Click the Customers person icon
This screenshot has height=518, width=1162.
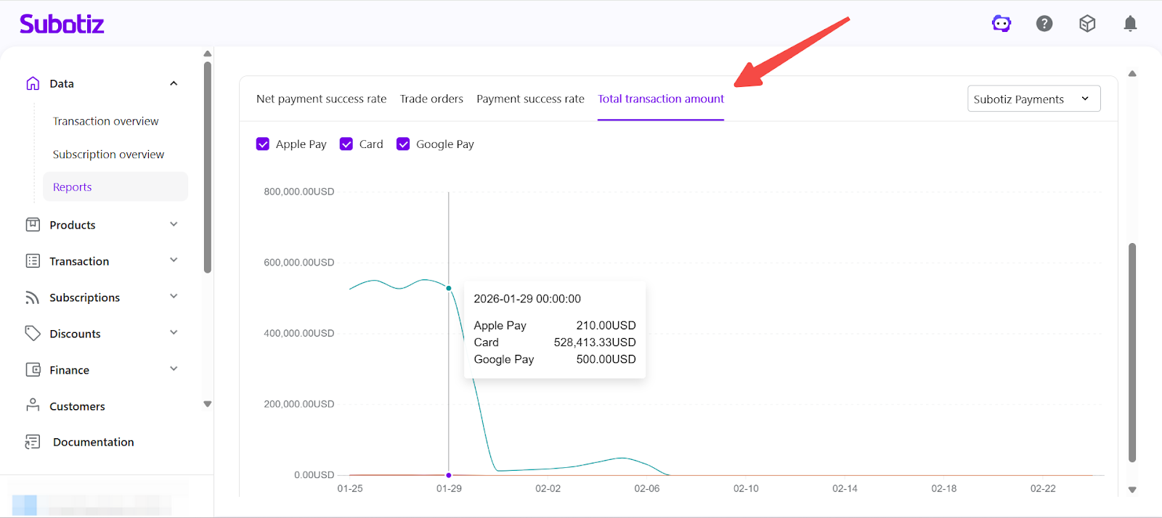click(x=33, y=406)
